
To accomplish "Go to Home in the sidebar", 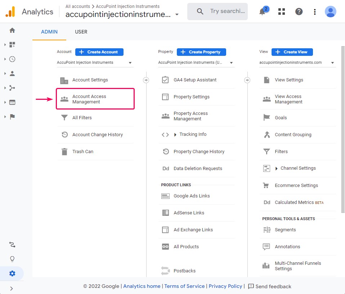I will pos(12,30).
